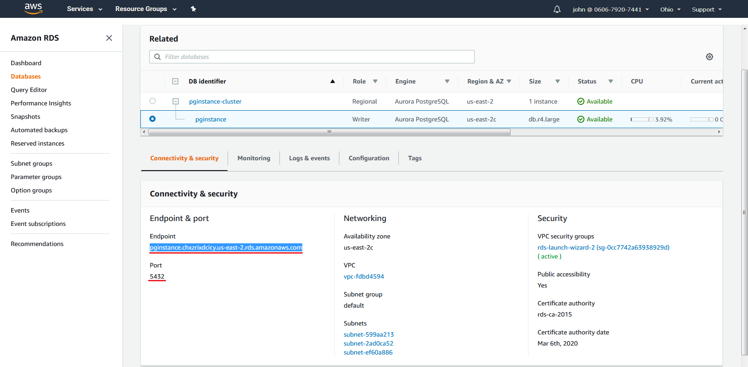
Task: Click the Filter databases input field
Action: pyautogui.click(x=312, y=57)
